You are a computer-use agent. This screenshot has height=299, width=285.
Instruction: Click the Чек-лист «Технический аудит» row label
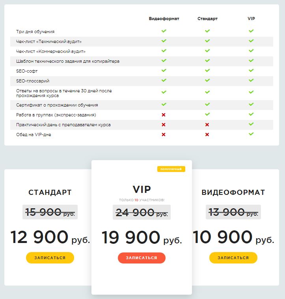[49, 41]
